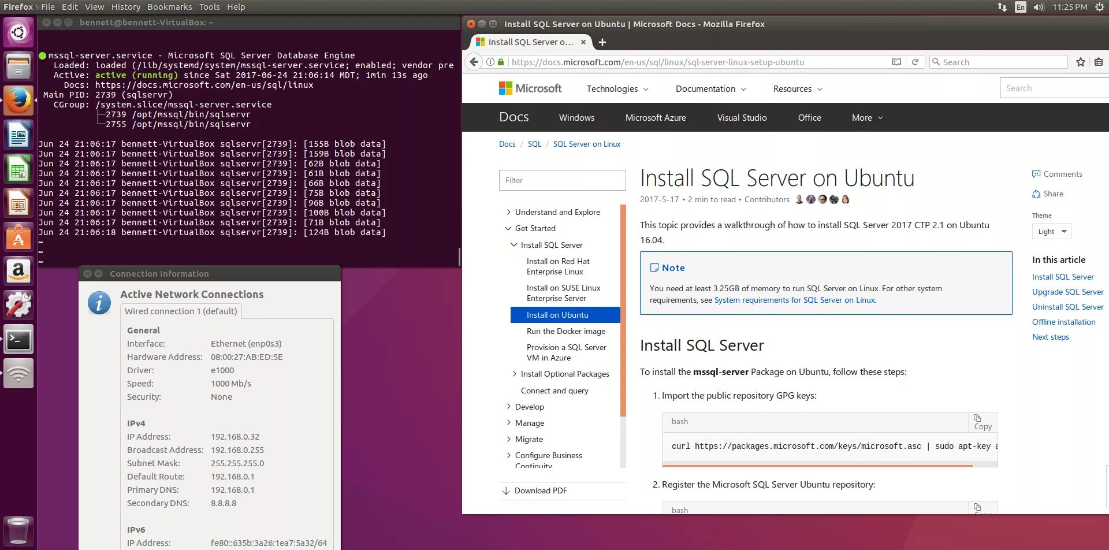The height and width of the screenshot is (550, 1109).
Task: Open Resources dropdown menu
Action: (x=798, y=89)
